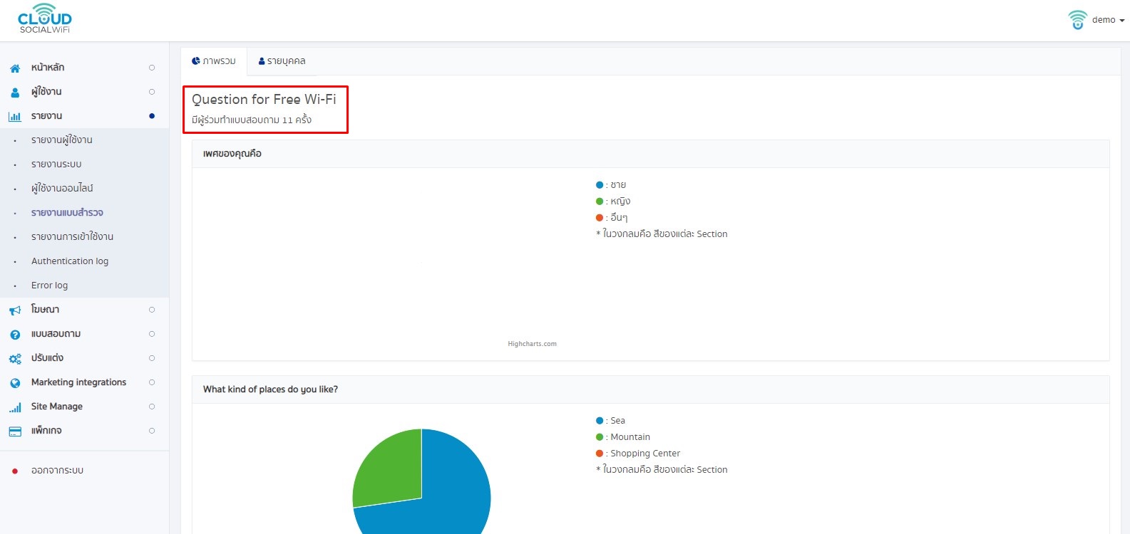This screenshot has width=1130, height=534.
Task: Switch to the รายบุคคล tab
Action: pos(282,61)
